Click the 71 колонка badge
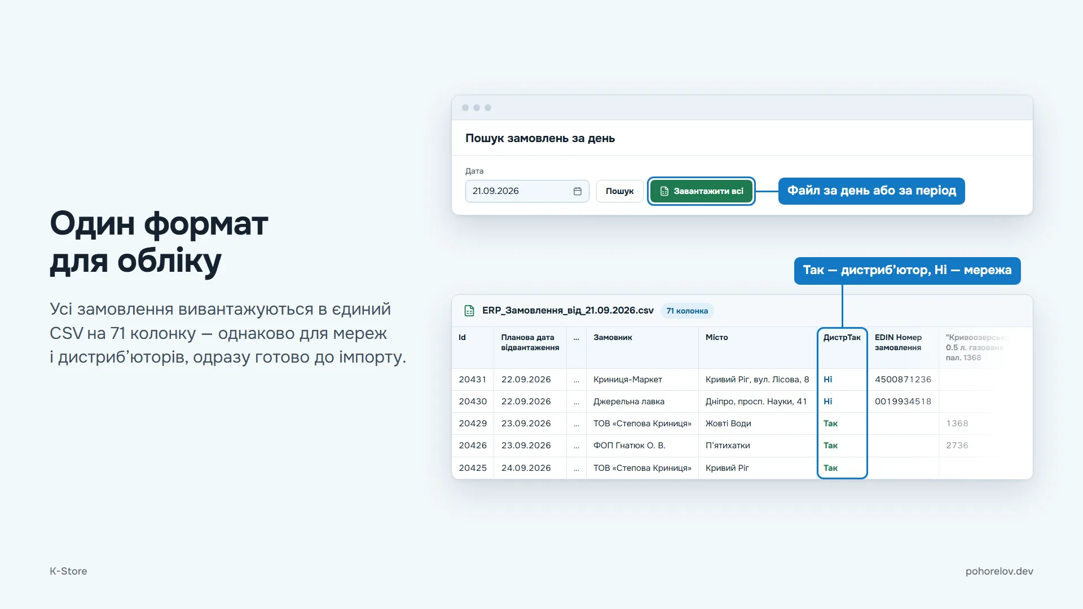This screenshot has height=609, width=1083. 687,311
